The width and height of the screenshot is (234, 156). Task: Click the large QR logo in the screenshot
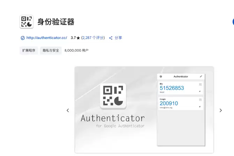pos(113,96)
